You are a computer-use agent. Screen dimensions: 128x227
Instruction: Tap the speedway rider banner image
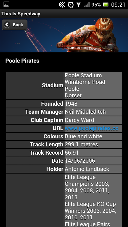(64, 35)
